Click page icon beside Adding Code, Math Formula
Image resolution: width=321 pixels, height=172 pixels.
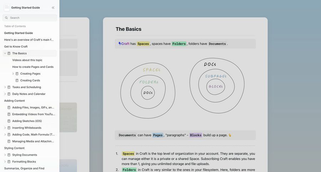(9, 134)
